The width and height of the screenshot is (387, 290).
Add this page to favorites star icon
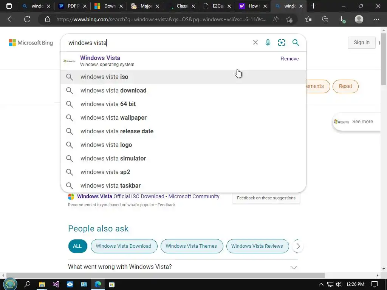tap(289, 19)
